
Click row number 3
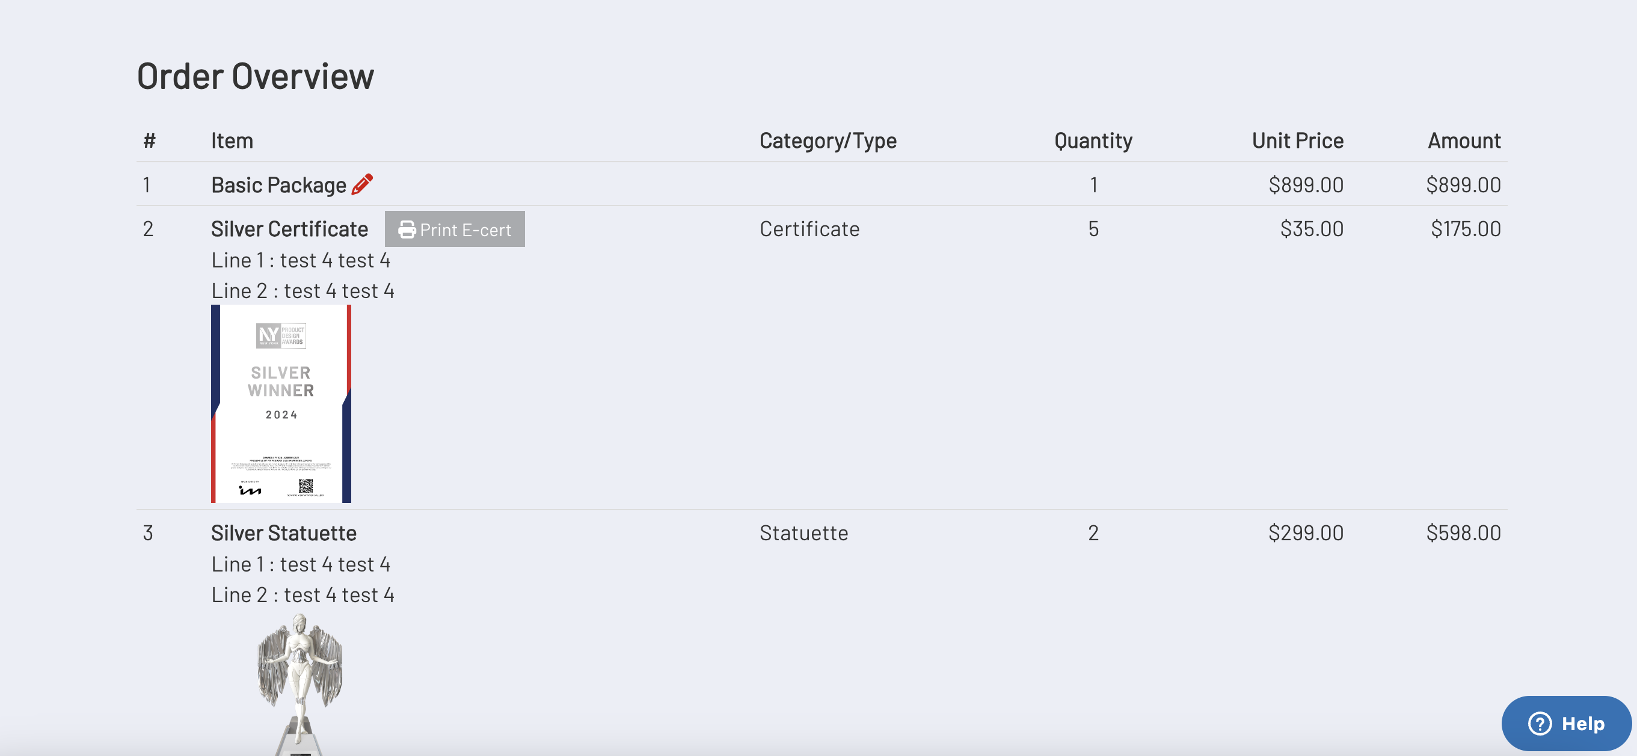coord(147,532)
